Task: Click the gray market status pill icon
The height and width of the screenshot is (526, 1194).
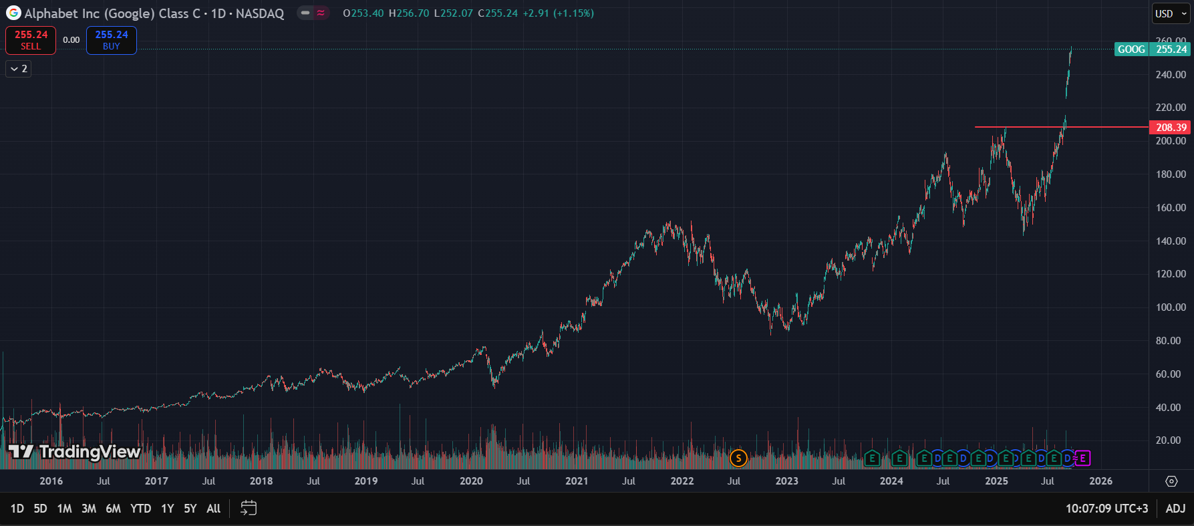Action: point(305,13)
